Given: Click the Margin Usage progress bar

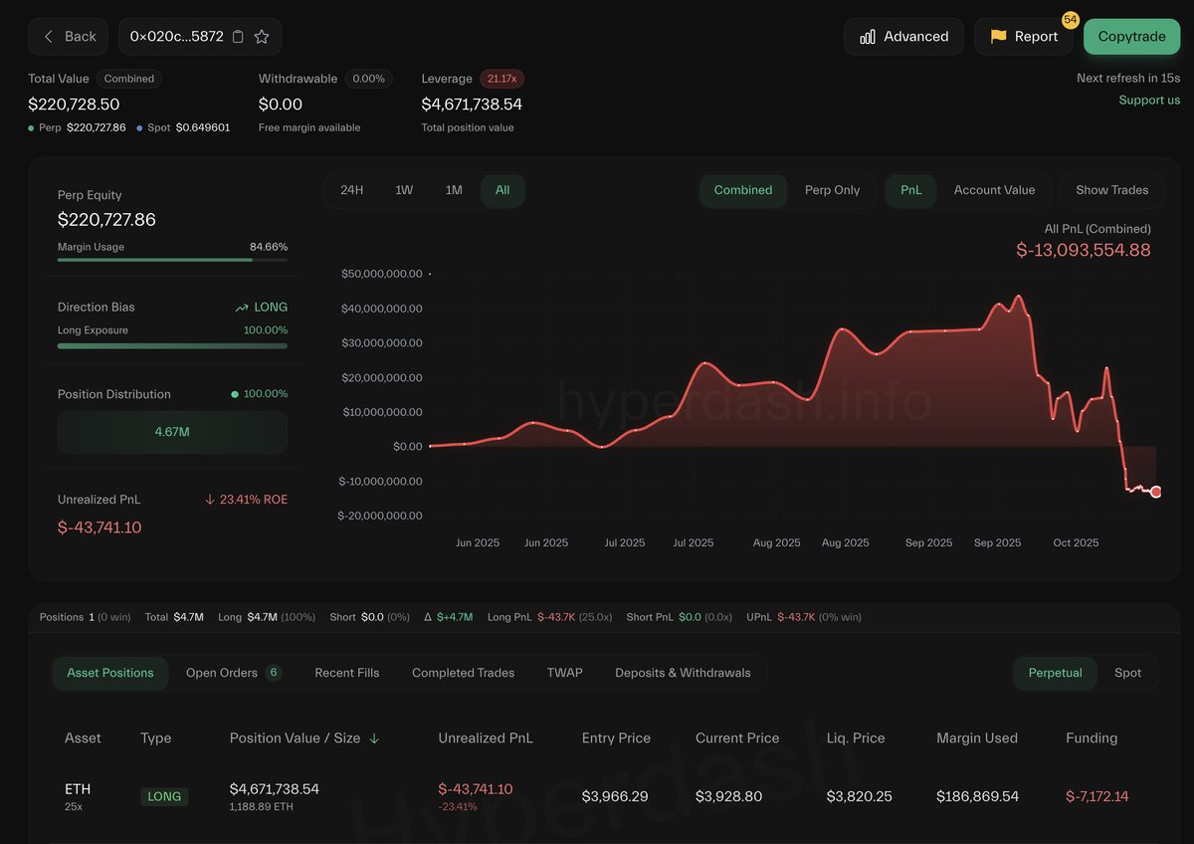Looking at the screenshot, I should pos(172,260).
